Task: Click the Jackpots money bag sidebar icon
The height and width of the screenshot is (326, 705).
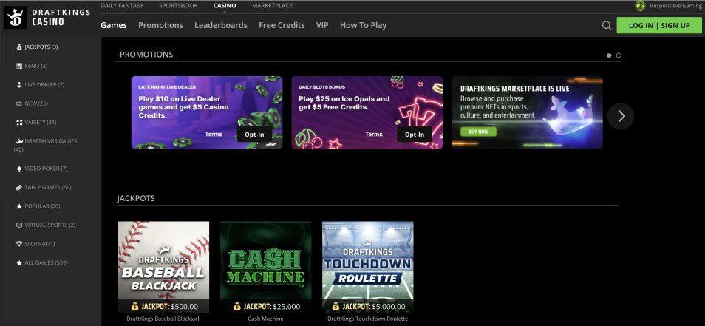Action: coord(19,47)
